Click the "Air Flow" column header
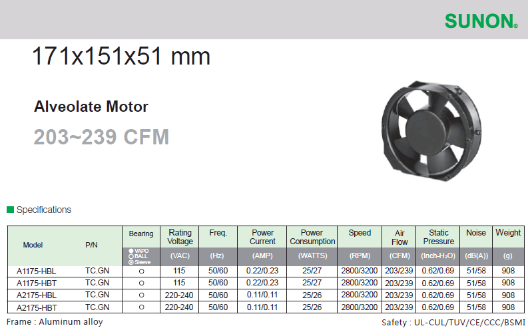This screenshot has height=334, width=528. coord(399,238)
